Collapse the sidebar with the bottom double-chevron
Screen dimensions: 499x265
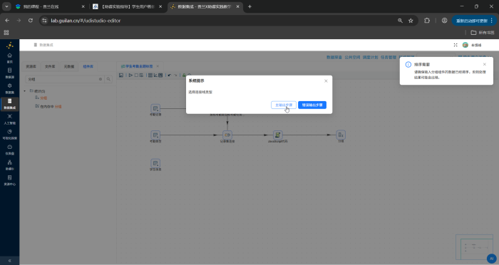9,261
